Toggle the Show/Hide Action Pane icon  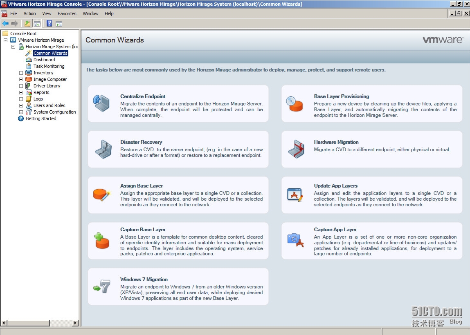59,23
